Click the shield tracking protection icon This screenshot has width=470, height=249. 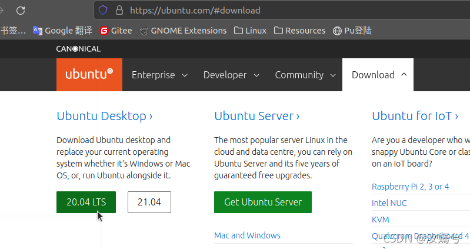(x=103, y=10)
